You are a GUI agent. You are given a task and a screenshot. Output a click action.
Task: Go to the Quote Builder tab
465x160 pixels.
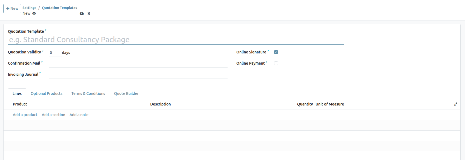pos(126,93)
